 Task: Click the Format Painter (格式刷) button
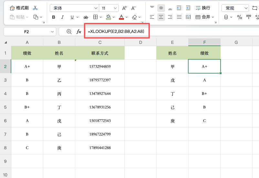(19, 8)
